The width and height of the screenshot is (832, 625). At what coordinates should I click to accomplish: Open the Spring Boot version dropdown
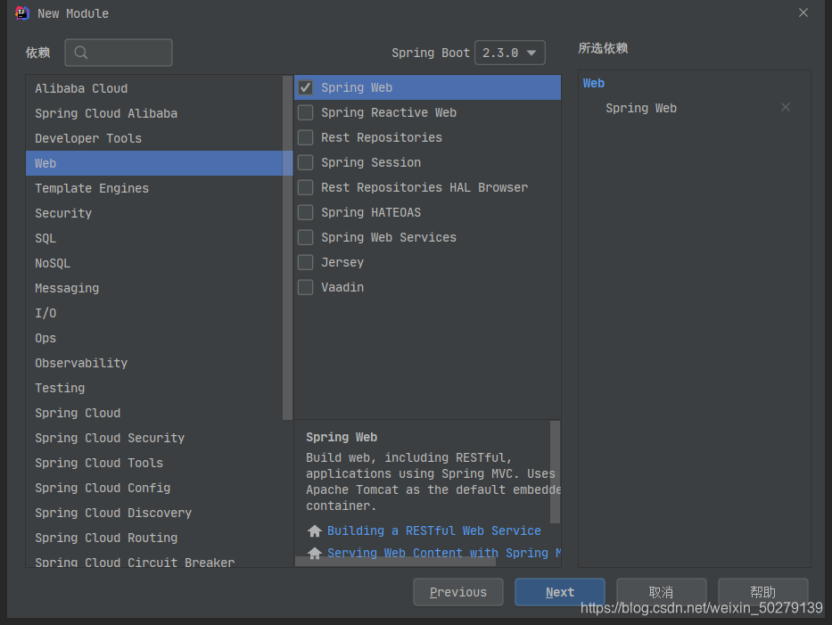[x=509, y=53]
